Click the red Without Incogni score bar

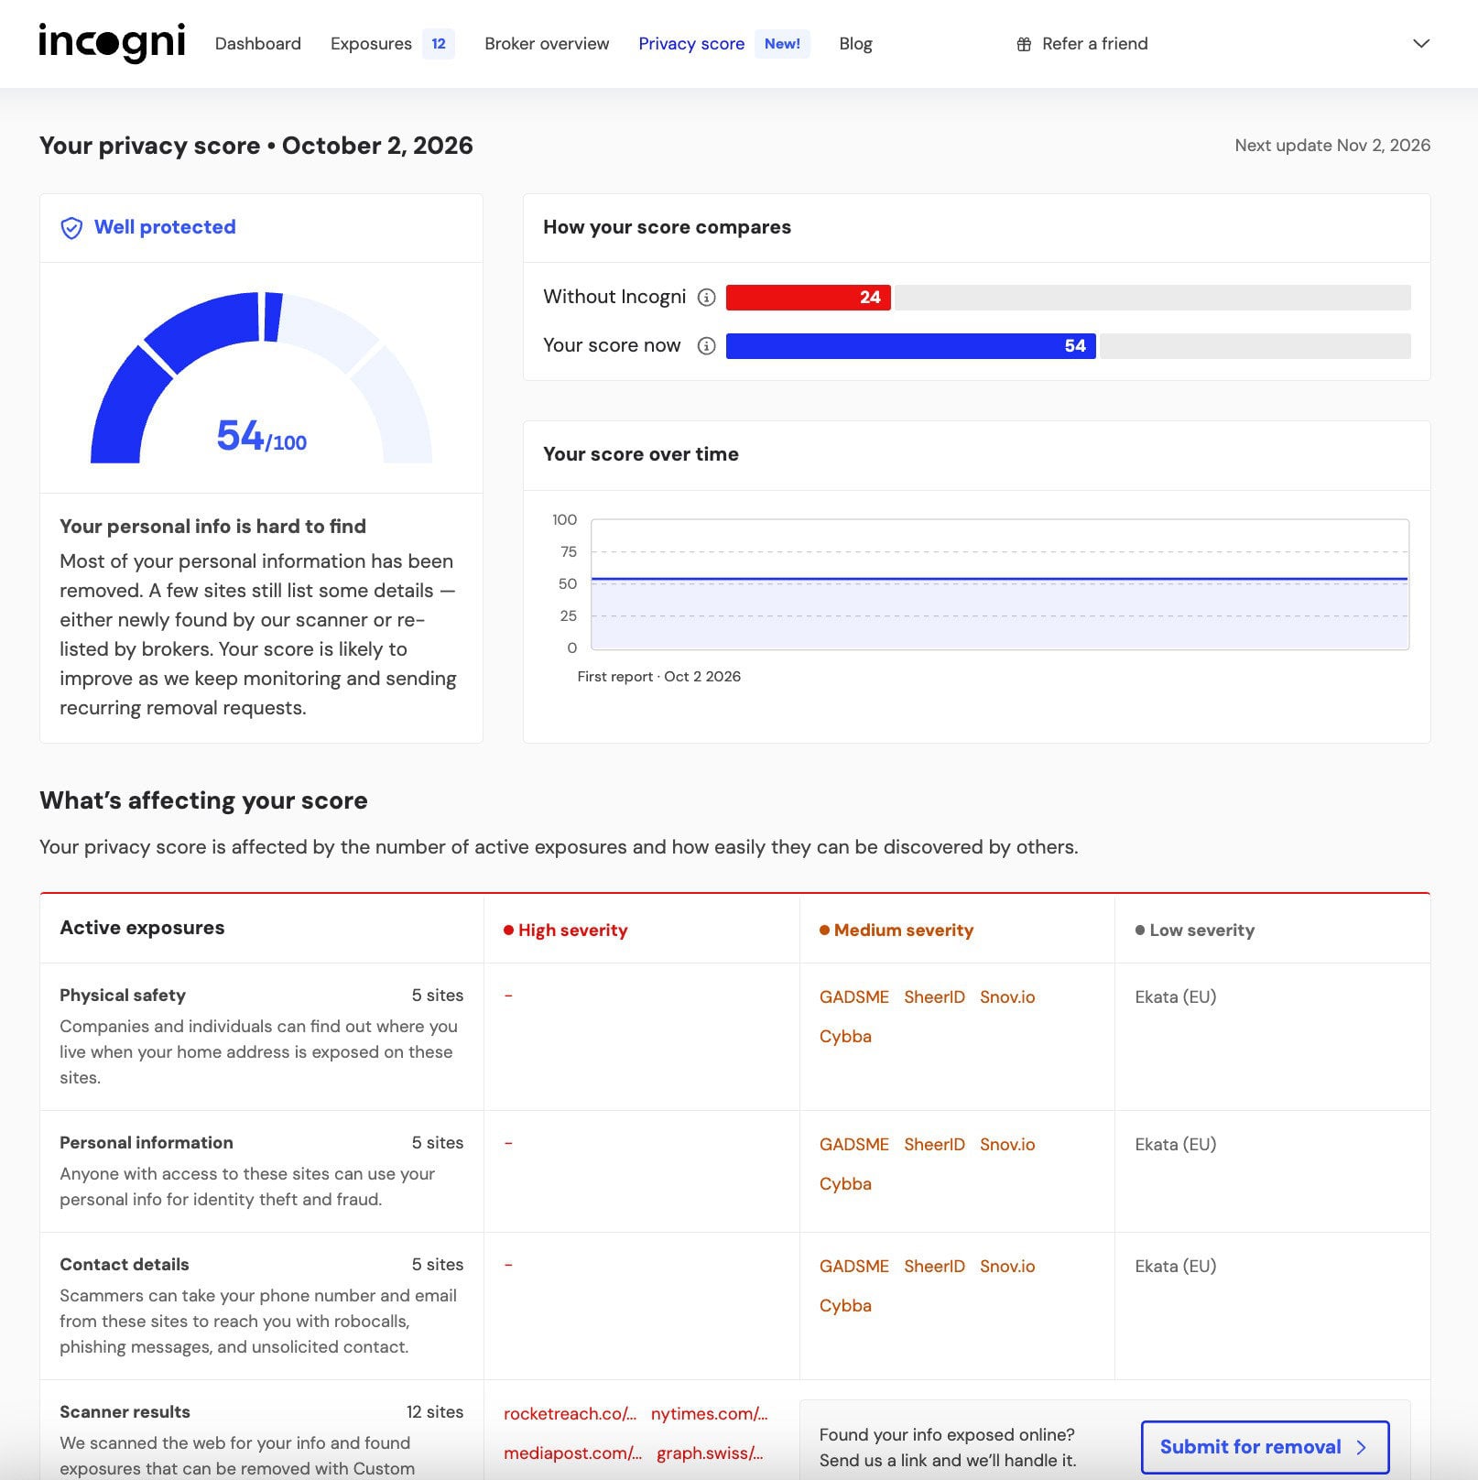pos(808,297)
